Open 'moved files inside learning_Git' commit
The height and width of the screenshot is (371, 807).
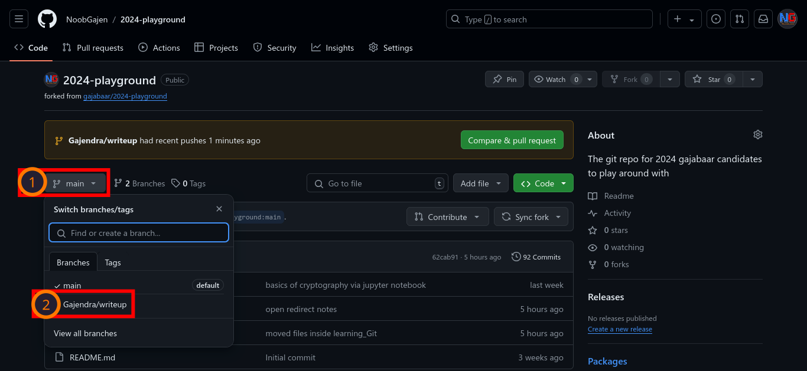321,333
